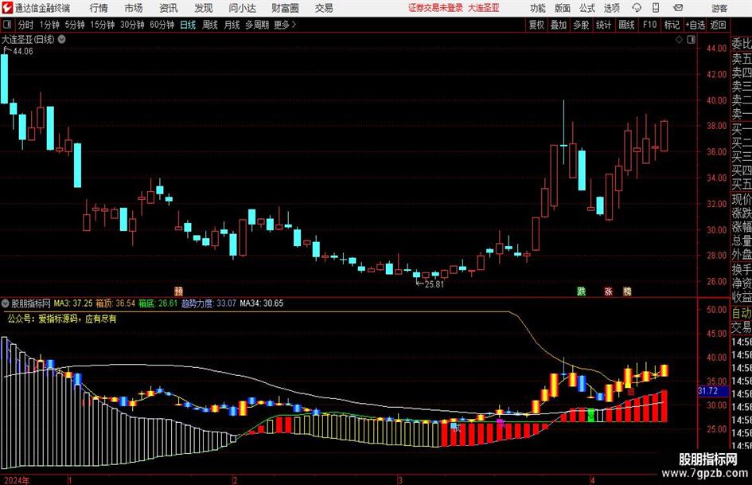
Task: Switch to 30分钟 period tab
Action: pyautogui.click(x=132, y=25)
